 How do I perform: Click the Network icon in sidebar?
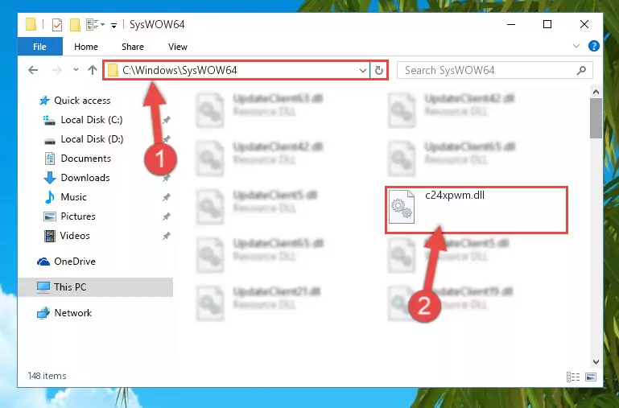(x=43, y=313)
